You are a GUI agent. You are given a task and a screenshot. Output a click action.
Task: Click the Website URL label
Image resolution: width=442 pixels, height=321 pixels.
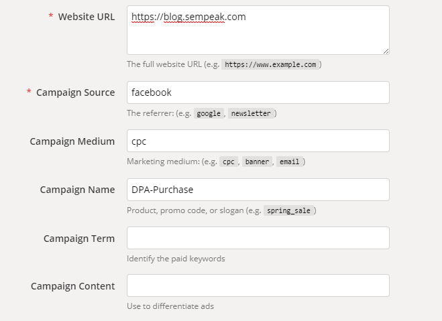coord(86,16)
